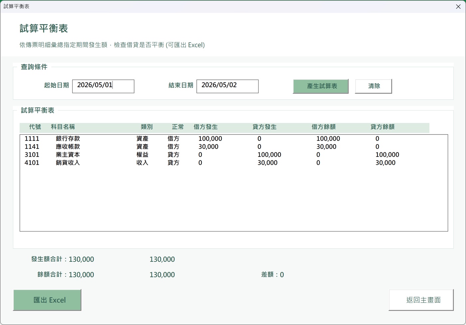This screenshot has width=466, height=325.
Task: Click 收入 category in row 4101
Action: [x=142, y=163]
